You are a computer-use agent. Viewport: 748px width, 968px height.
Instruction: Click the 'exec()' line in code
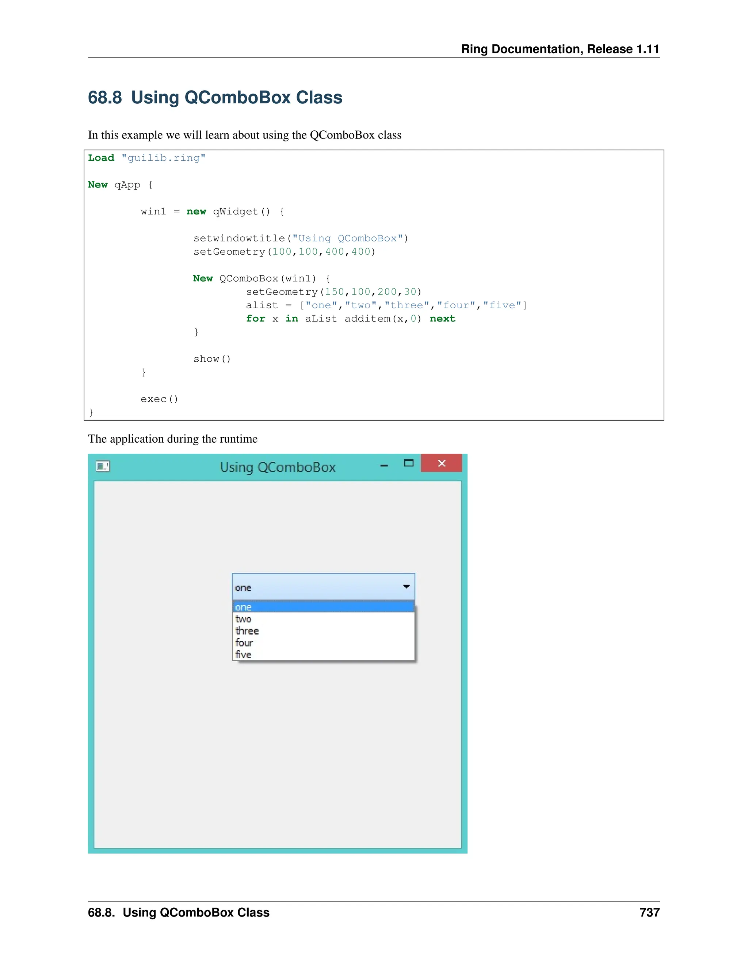[x=159, y=399]
